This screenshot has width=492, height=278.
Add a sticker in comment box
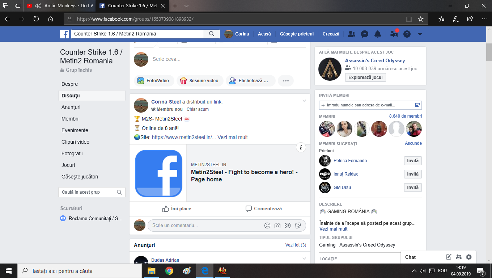(x=298, y=226)
